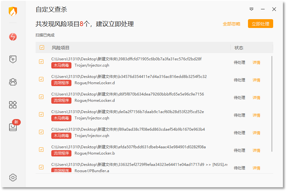Click the Huorong shield logo icon
This screenshot has width=287, height=191.
pyautogui.click(x=13, y=11)
